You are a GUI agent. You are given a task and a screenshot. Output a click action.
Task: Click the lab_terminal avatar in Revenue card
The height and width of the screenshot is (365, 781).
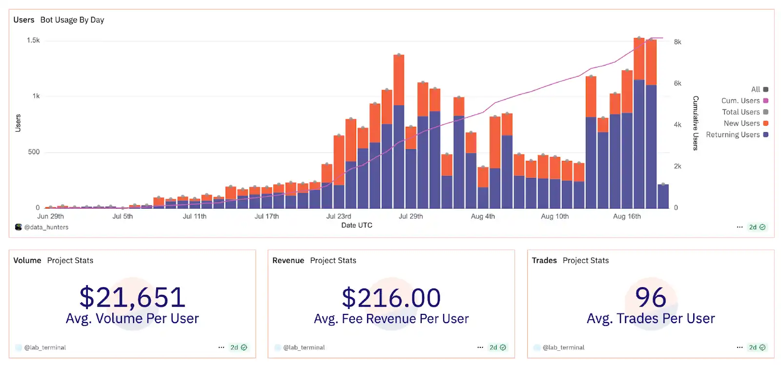pos(278,347)
